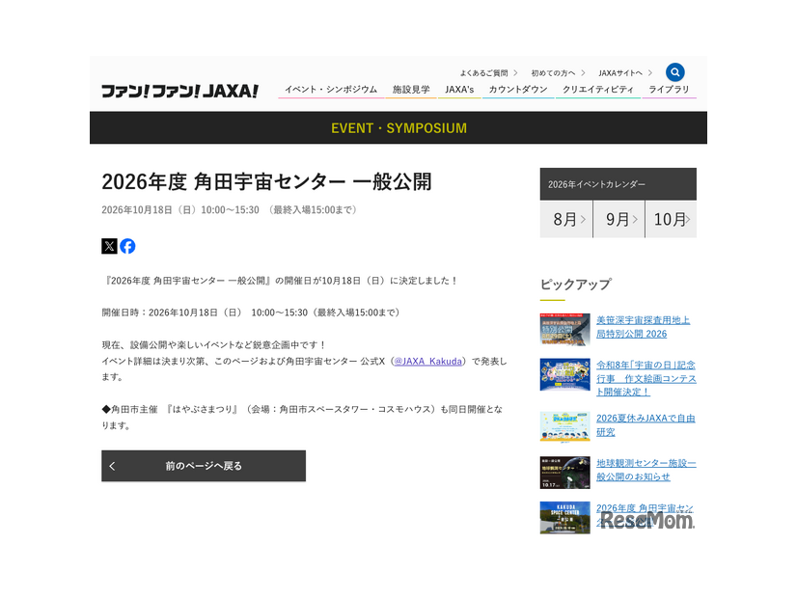Select 9月 in the event calendar
Viewport: 797px width, 598px height.
tap(619, 219)
